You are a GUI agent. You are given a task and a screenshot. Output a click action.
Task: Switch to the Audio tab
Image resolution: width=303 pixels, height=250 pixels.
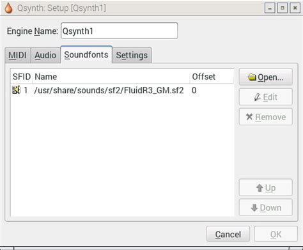(x=45, y=55)
